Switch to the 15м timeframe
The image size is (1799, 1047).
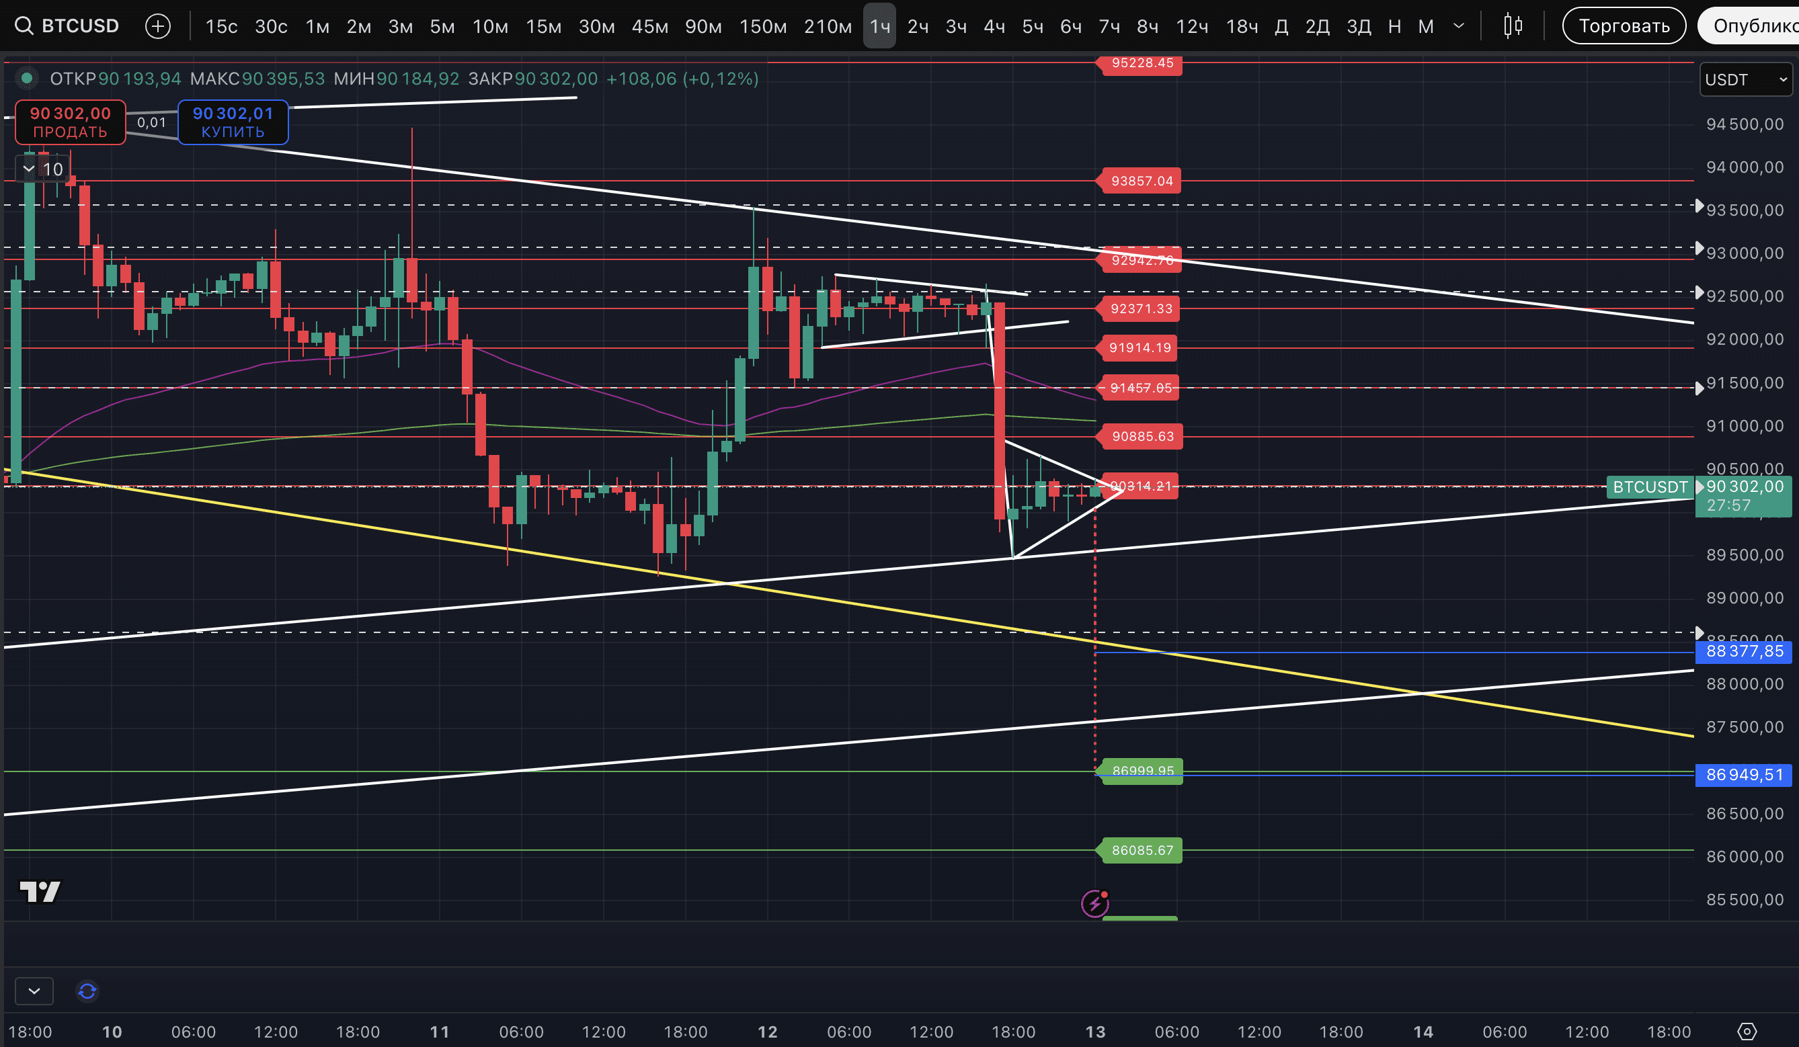click(x=543, y=26)
